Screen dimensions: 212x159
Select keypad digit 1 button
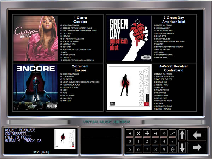138,141
